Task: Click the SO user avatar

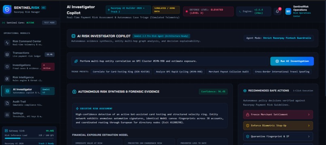Action: pos(288,11)
